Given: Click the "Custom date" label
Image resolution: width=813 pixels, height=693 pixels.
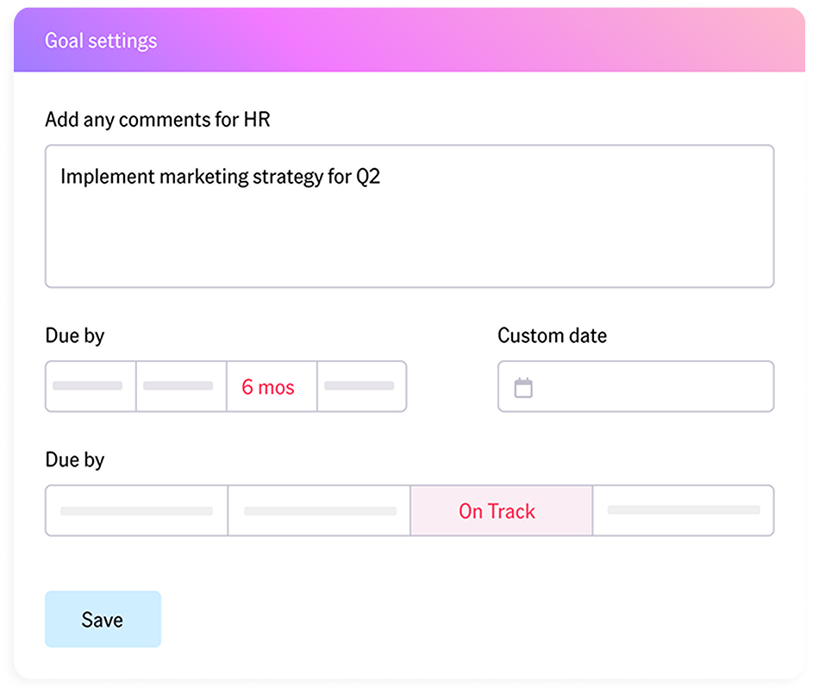Looking at the screenshot, I should tap(552, 336).
